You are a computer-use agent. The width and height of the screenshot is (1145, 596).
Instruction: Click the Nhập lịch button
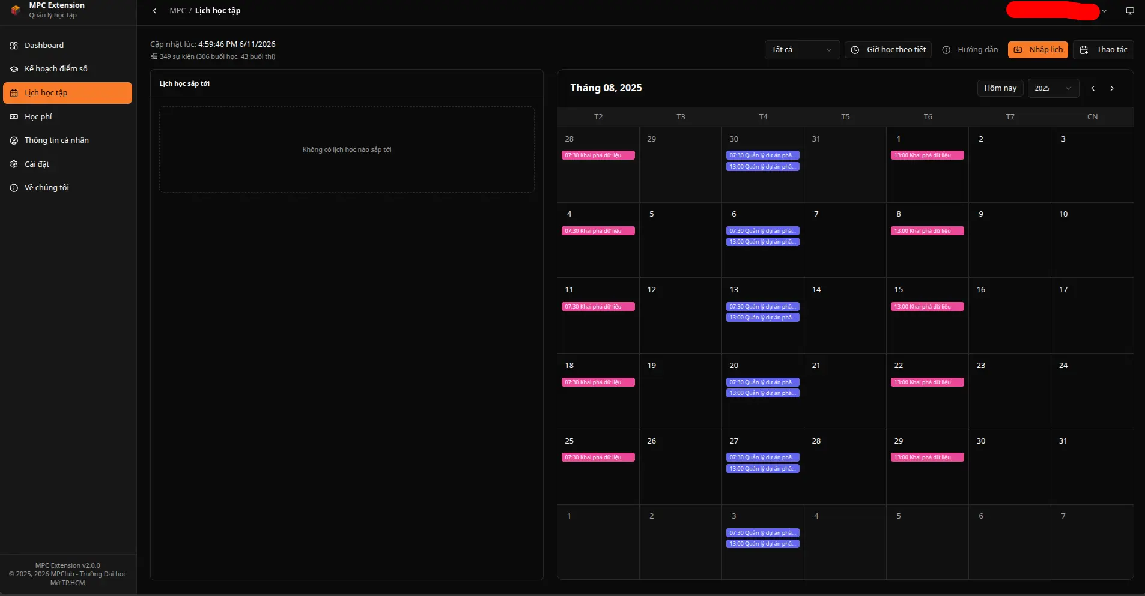click(1037, 50)
